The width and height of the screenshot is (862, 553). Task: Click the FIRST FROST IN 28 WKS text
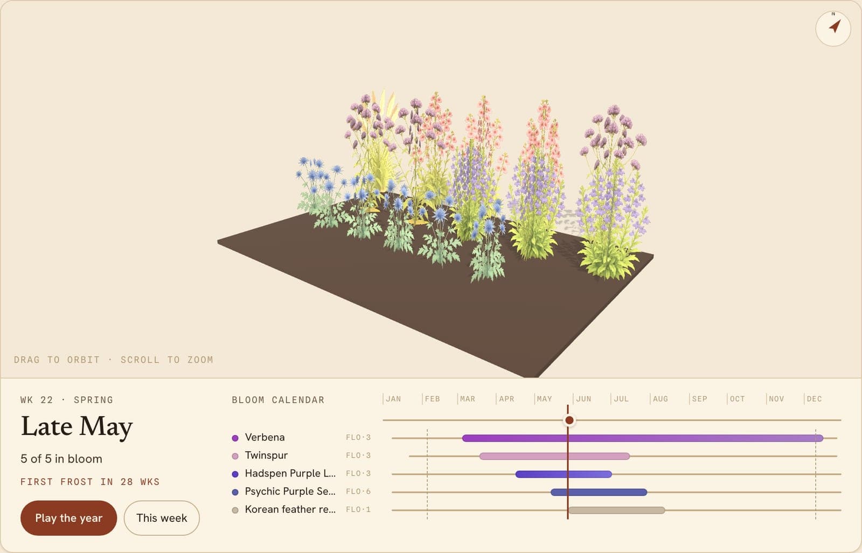90,482
